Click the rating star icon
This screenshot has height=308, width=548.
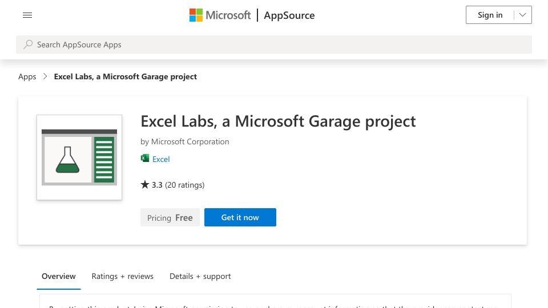(x=144, y=184)
